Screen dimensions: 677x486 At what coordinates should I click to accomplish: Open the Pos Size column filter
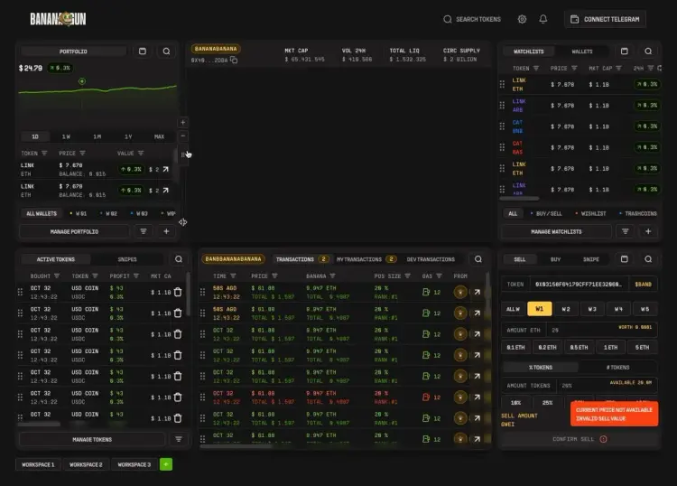coord(405,276)
